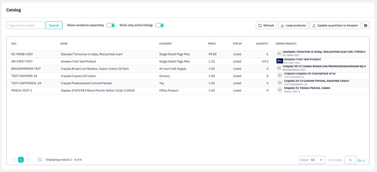Click linked product icon for red scarf
This screenshot has width=377, height=172.
[279, 54]
